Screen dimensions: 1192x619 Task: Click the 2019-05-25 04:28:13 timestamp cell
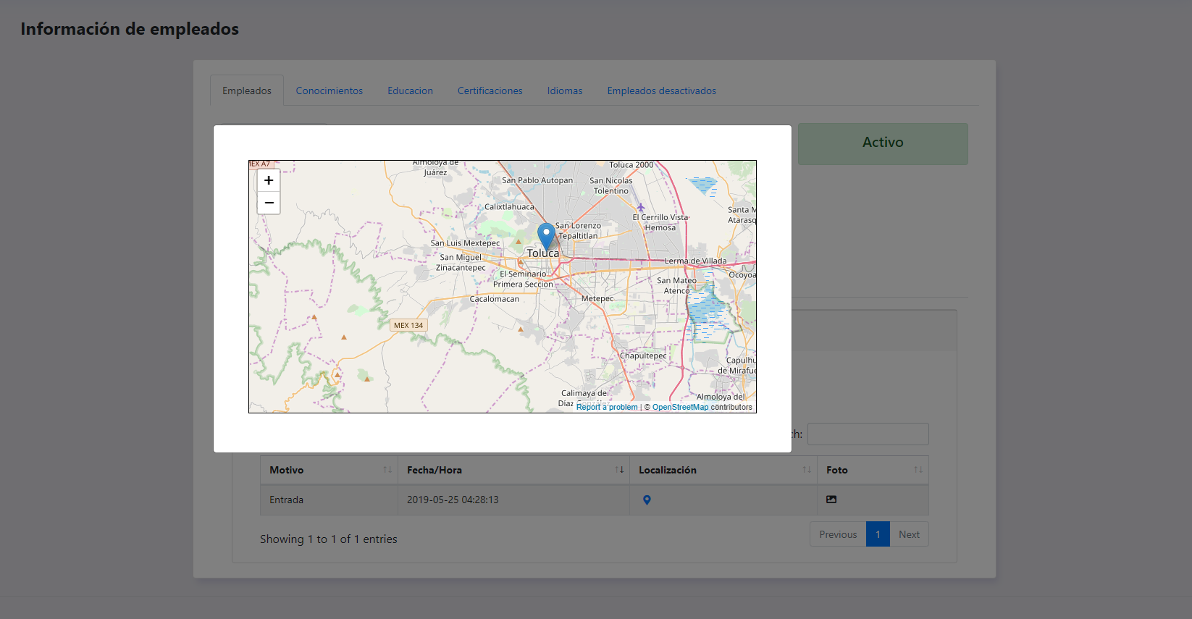coord(513,500)
